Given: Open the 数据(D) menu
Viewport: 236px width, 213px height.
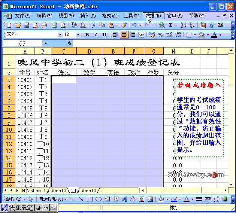Looking at the screenshot, I should pos(153,16).
